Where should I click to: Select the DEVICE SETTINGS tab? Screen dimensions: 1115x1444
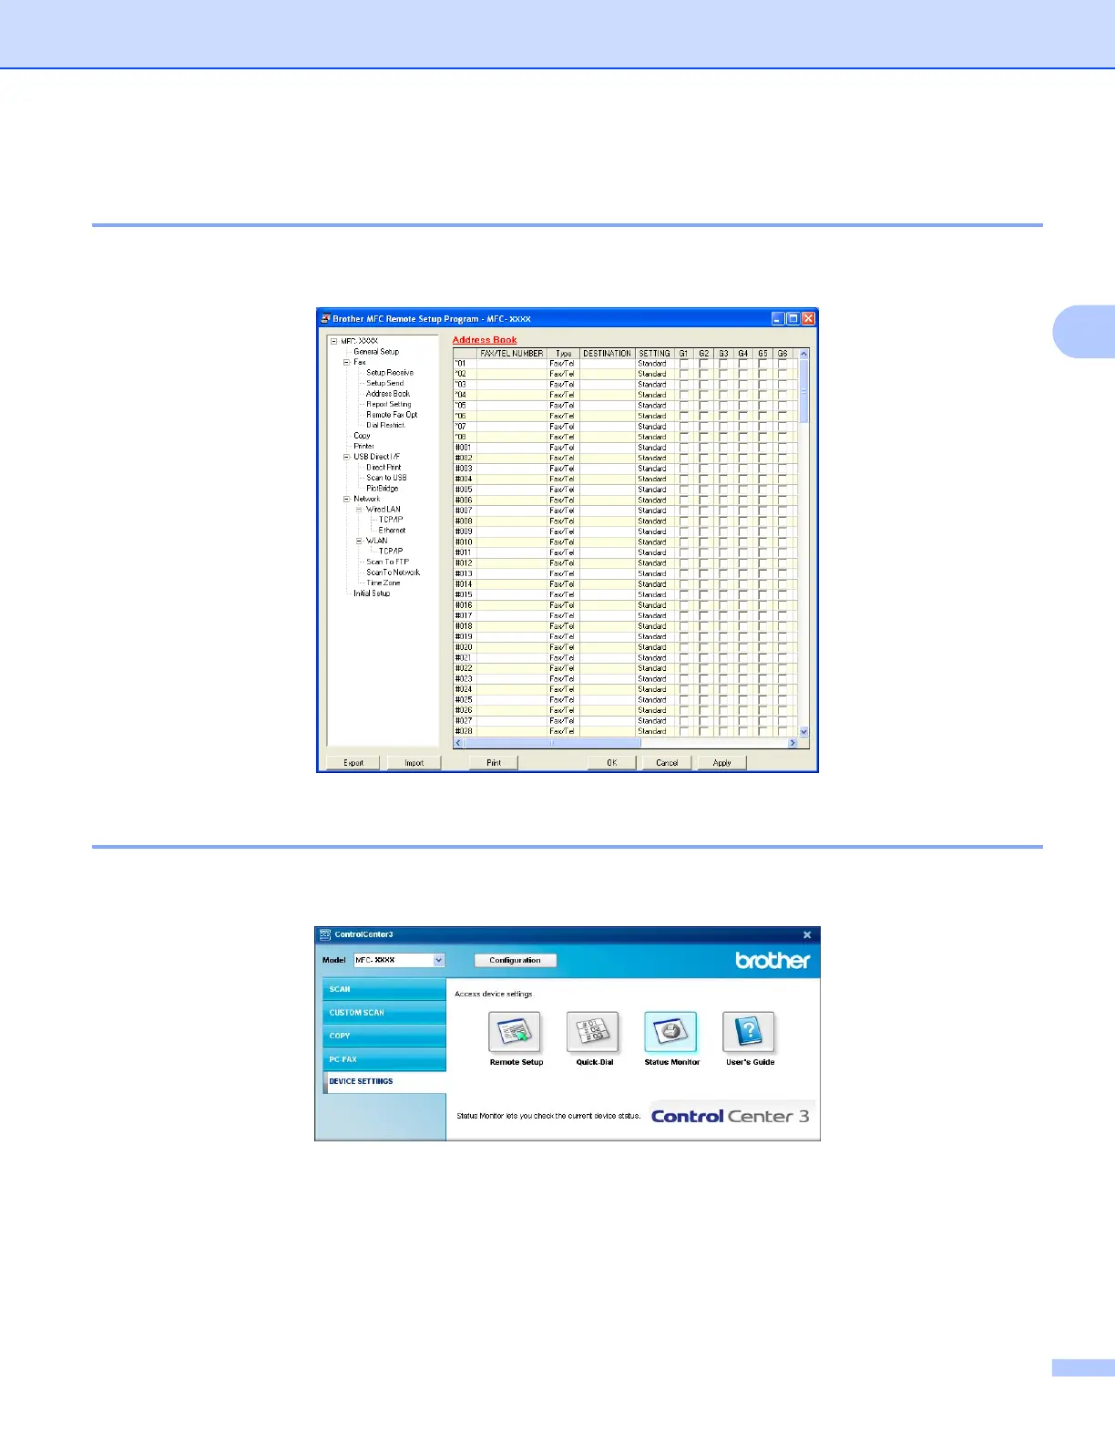[384, 1082]
